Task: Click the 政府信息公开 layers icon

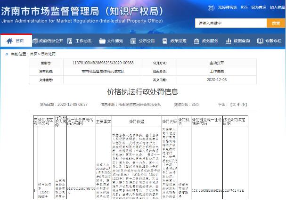Action: pos(35,41)
